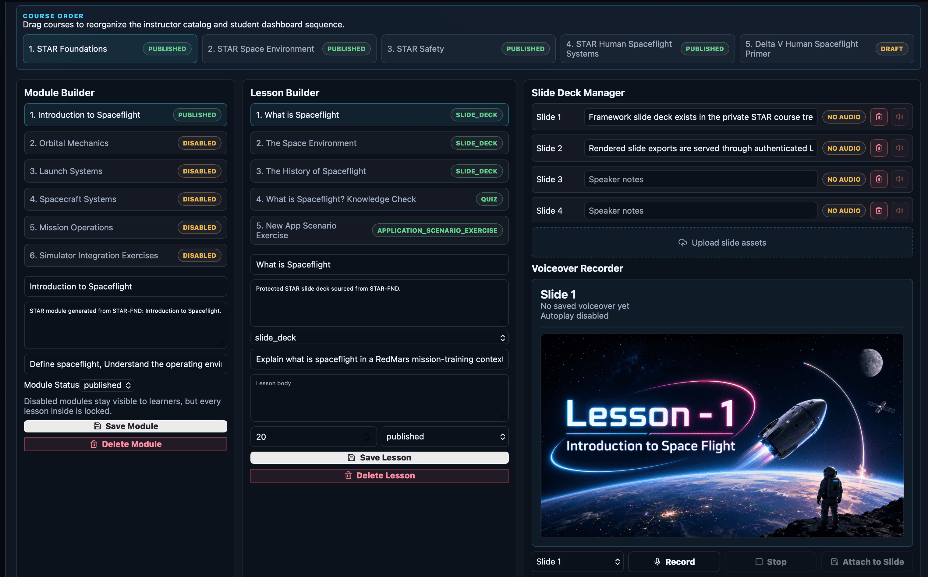Click the NO AUDIO badge on Slide 3
Image resolution: width=928 pixels, height=577 pixels.
tap(844, 179)
